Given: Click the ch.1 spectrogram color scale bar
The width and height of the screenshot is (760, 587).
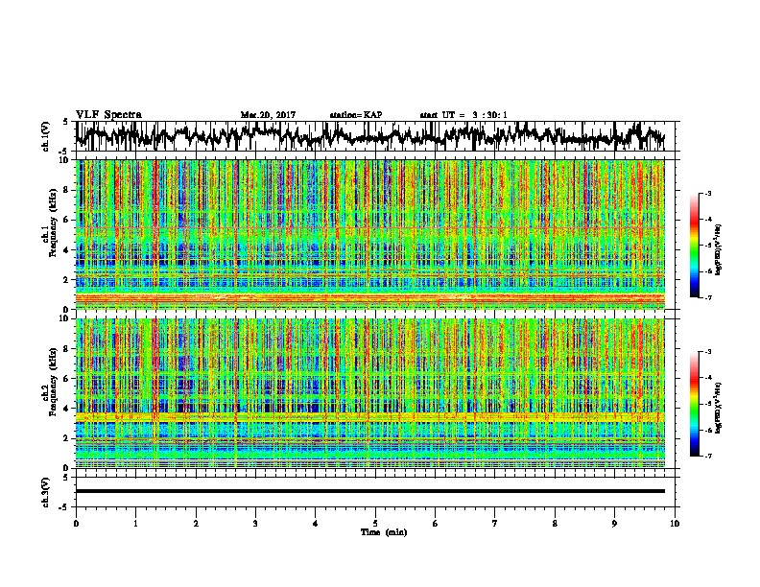Looking at the screenshot, I should pos(694,246).
